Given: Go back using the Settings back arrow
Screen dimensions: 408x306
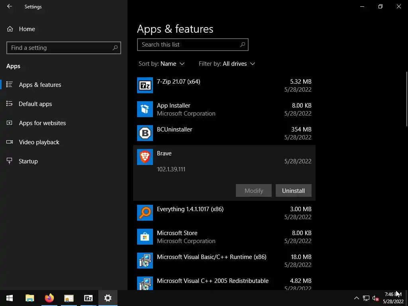Looking at the screenshot, I should click(x=10, y=6).
